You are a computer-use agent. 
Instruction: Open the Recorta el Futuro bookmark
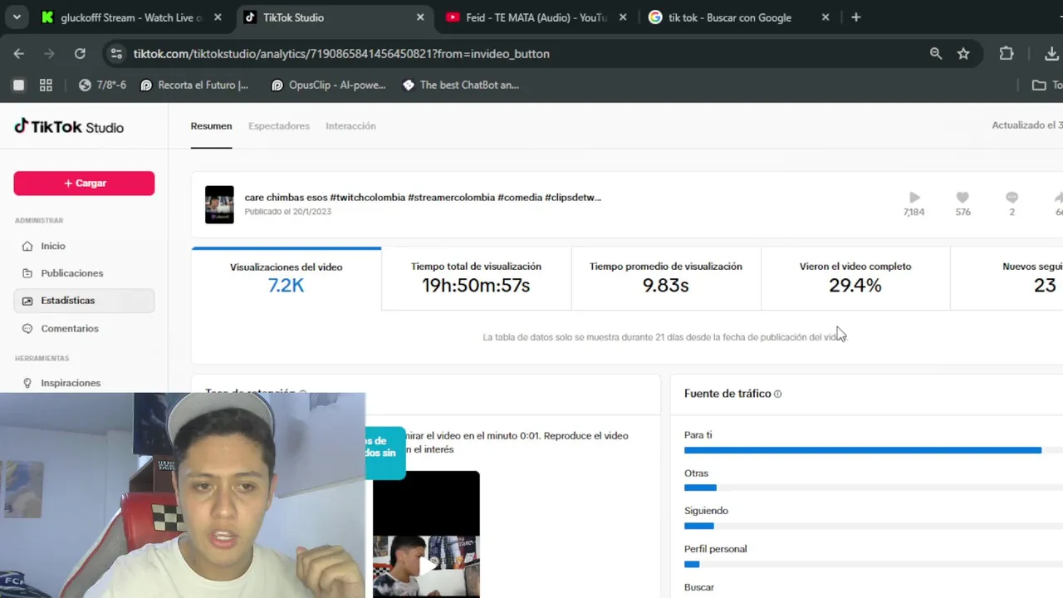tap(194, 85)
